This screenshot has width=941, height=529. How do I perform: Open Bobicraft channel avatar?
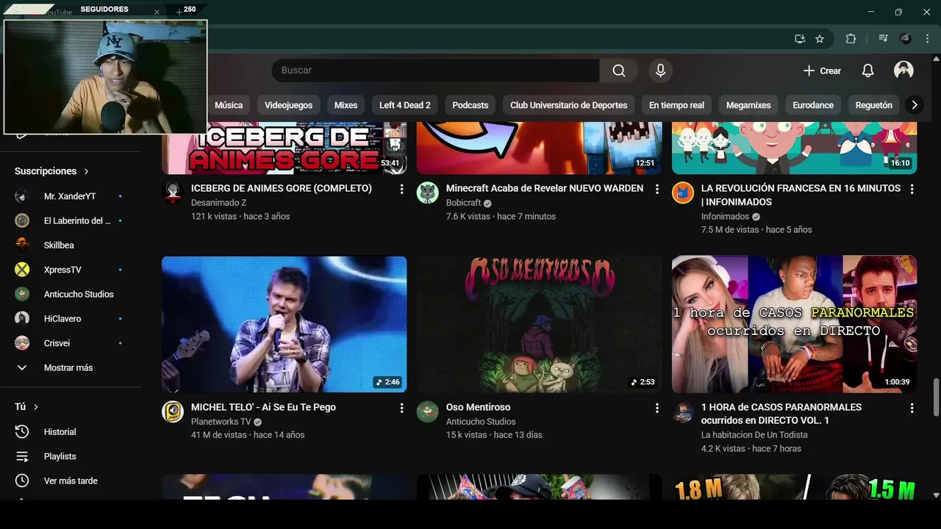pos(428,192)
